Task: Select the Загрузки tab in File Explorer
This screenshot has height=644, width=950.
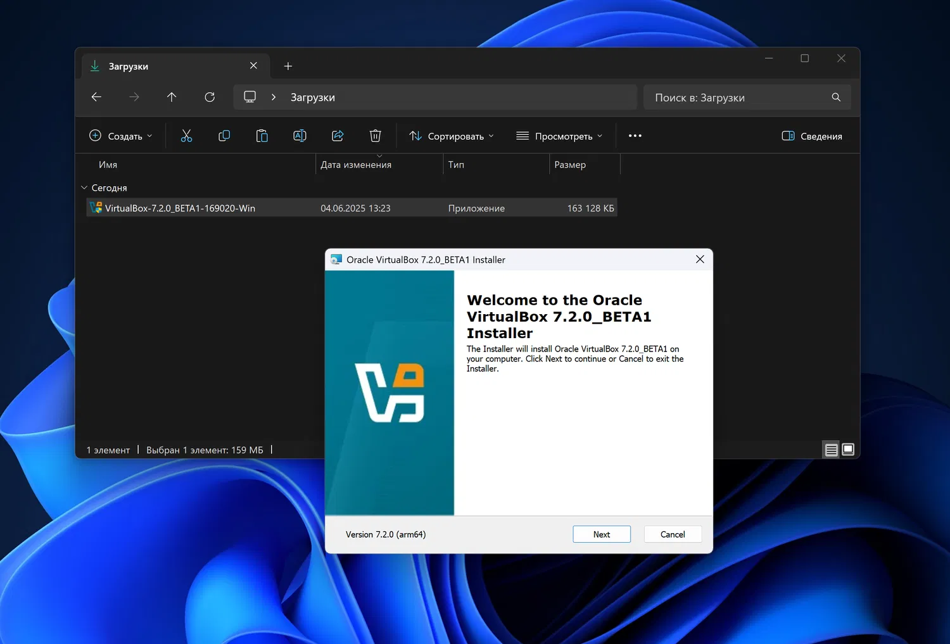Action: [176, 66]
